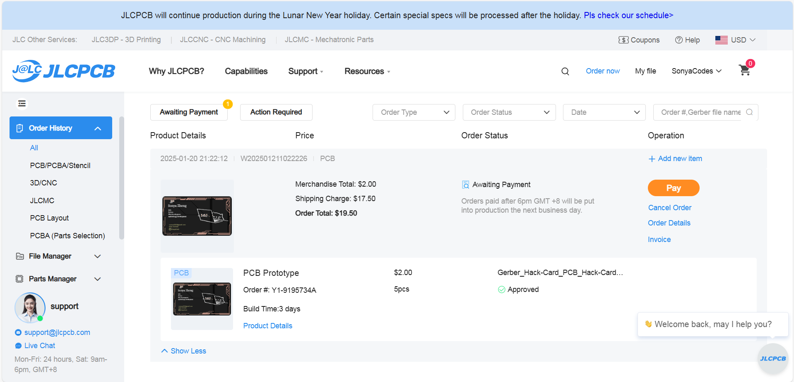Screen dimensions: 794x382
Task: Click the sidebar vertical scrollbar
Action: pyautogui.click(x=122, y=178)
